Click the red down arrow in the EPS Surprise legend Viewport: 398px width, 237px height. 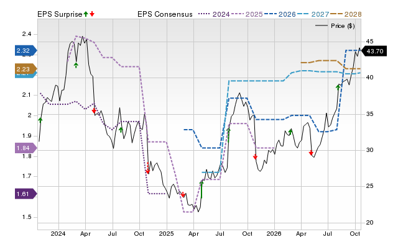(x=92, y=14)
